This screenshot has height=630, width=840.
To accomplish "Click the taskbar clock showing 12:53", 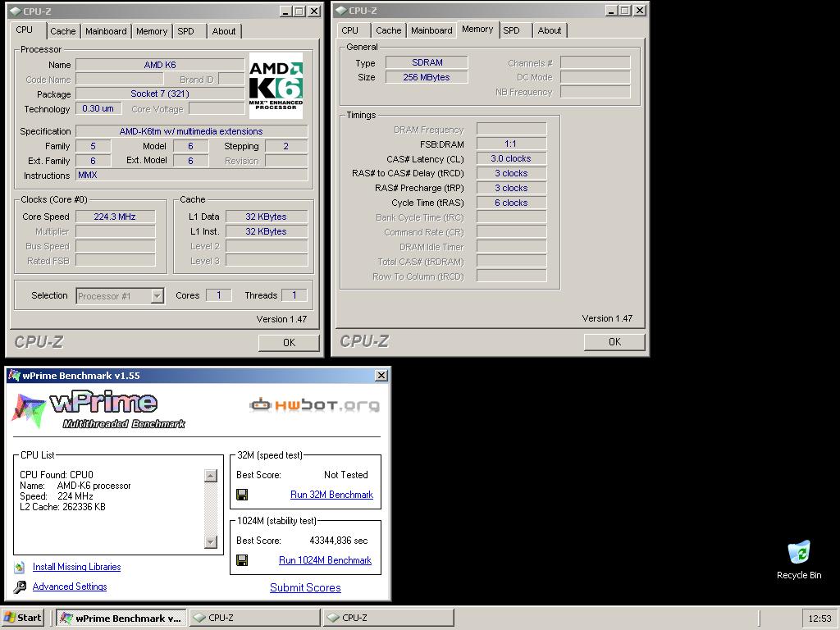I will (819, 619).
